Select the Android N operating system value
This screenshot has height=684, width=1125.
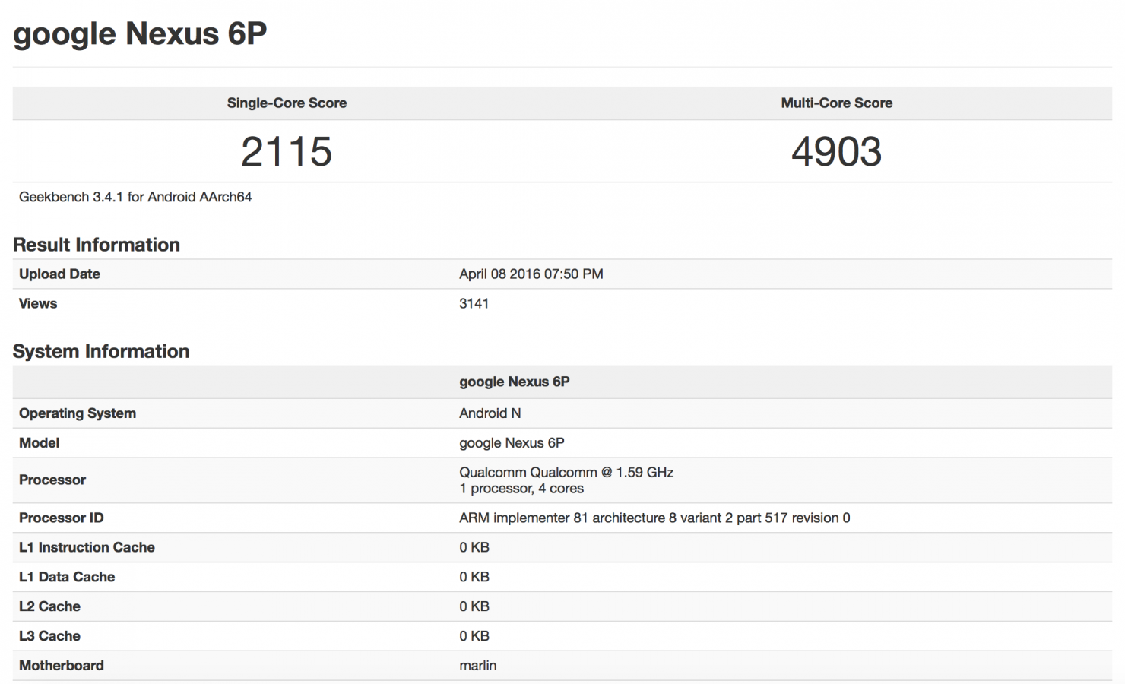click(490, 413)
